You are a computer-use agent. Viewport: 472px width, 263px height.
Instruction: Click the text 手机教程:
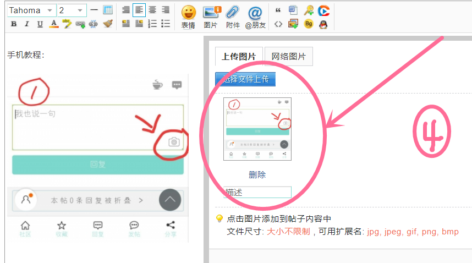coord(26,55)
